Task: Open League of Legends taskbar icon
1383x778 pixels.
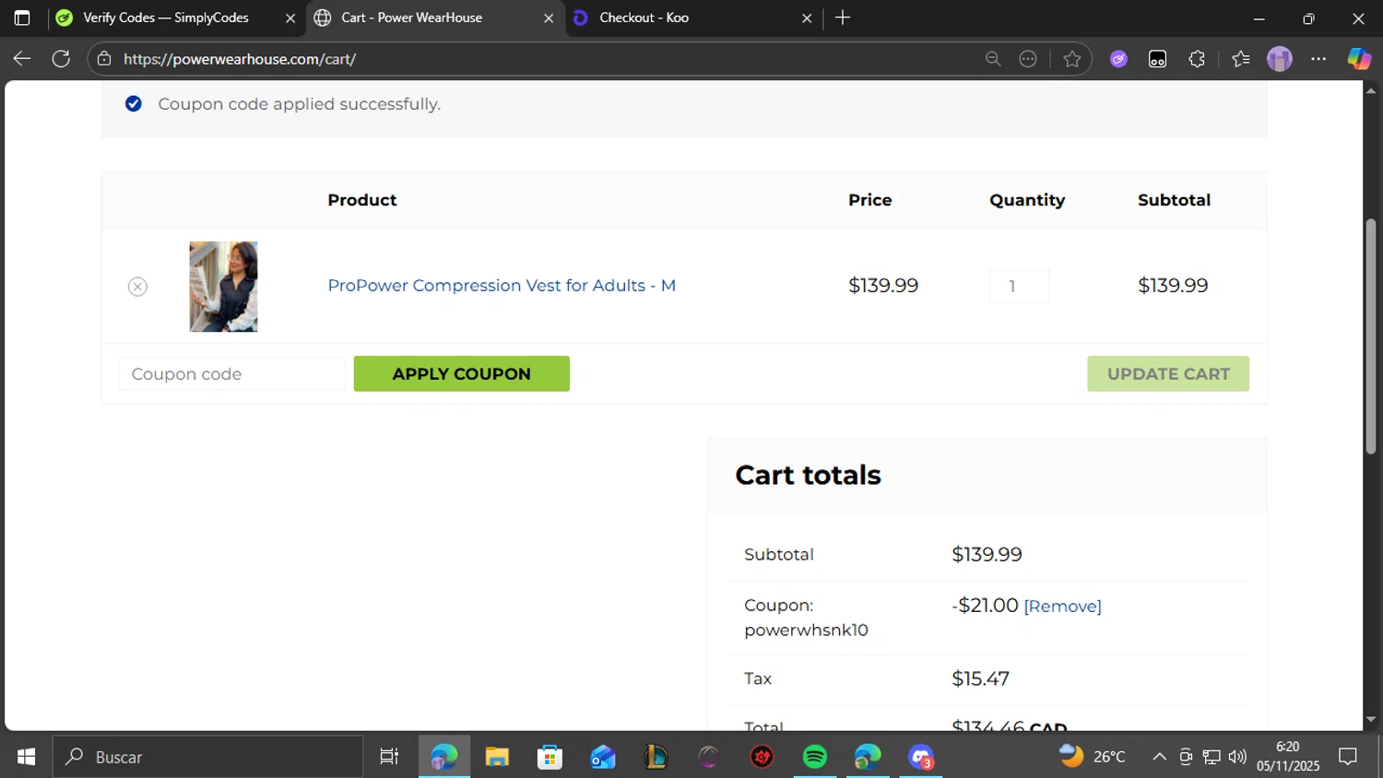Action: coord(656,757)
